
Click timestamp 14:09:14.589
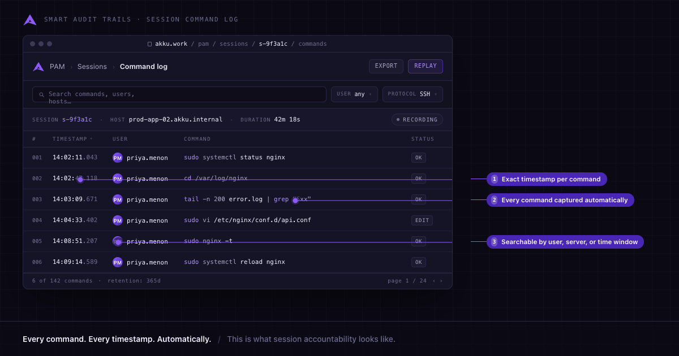click(x=75, y=262)
